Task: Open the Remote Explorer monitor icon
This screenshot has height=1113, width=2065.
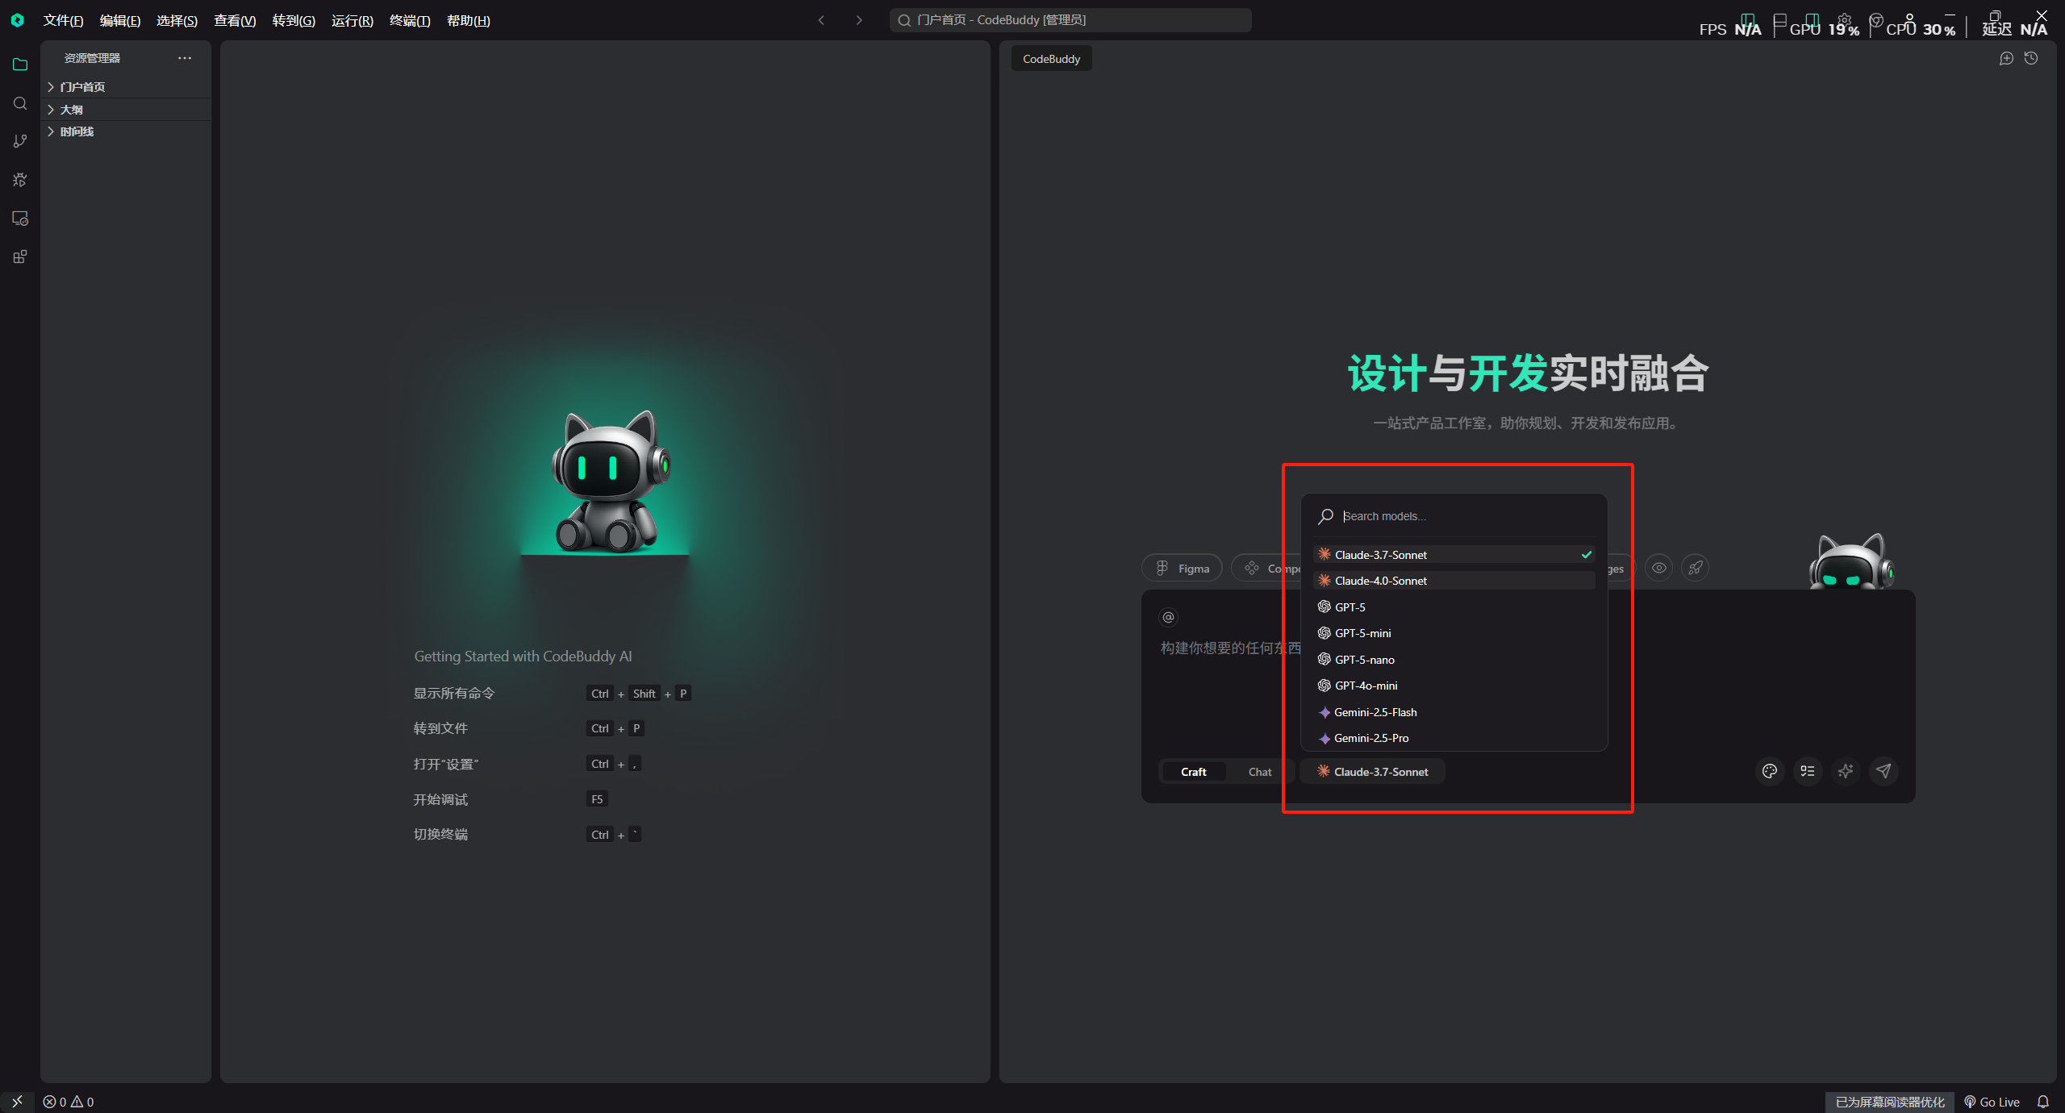Action: pos(20,219)
